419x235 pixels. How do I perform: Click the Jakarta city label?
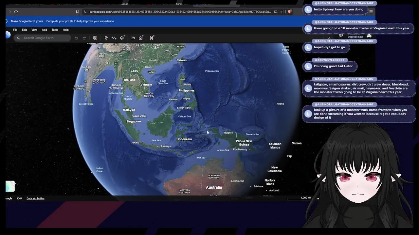[x=135, y=143]
